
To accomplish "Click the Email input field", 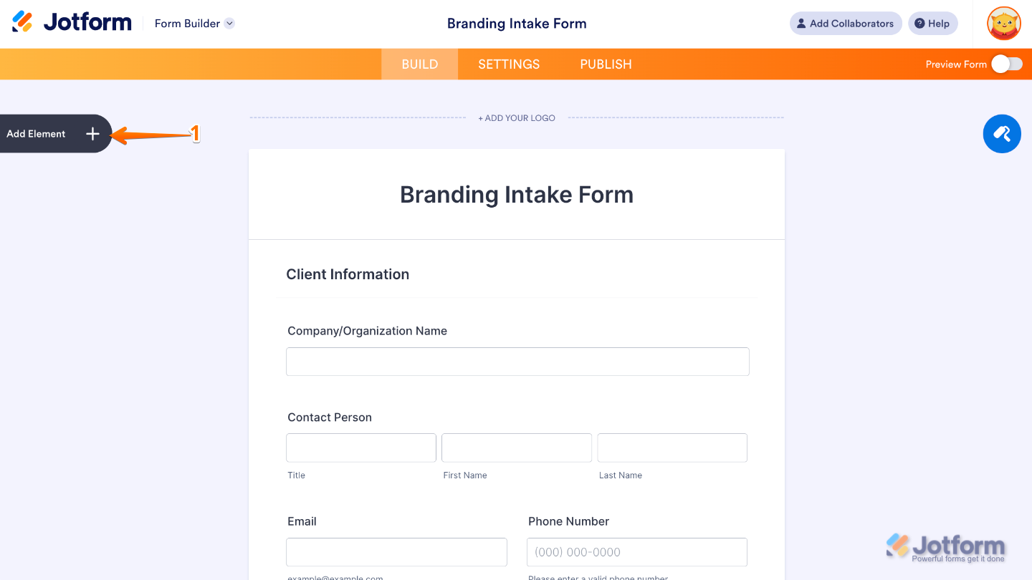I will point(396,552).
